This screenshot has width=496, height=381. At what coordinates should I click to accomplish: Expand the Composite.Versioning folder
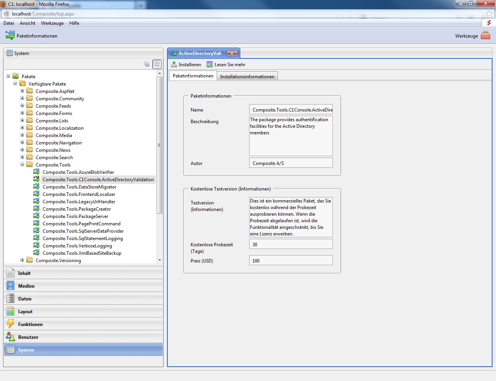click(x=22, y=260)
